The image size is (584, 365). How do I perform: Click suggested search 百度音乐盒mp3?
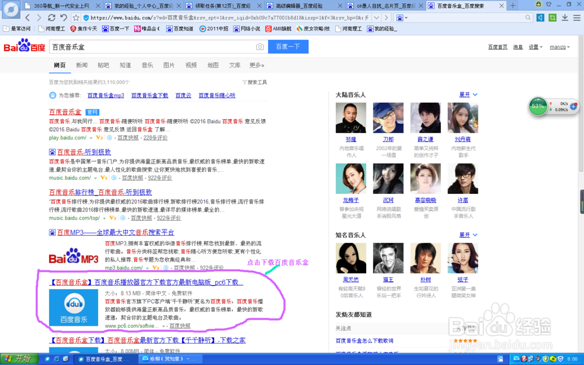pos(105,95)
